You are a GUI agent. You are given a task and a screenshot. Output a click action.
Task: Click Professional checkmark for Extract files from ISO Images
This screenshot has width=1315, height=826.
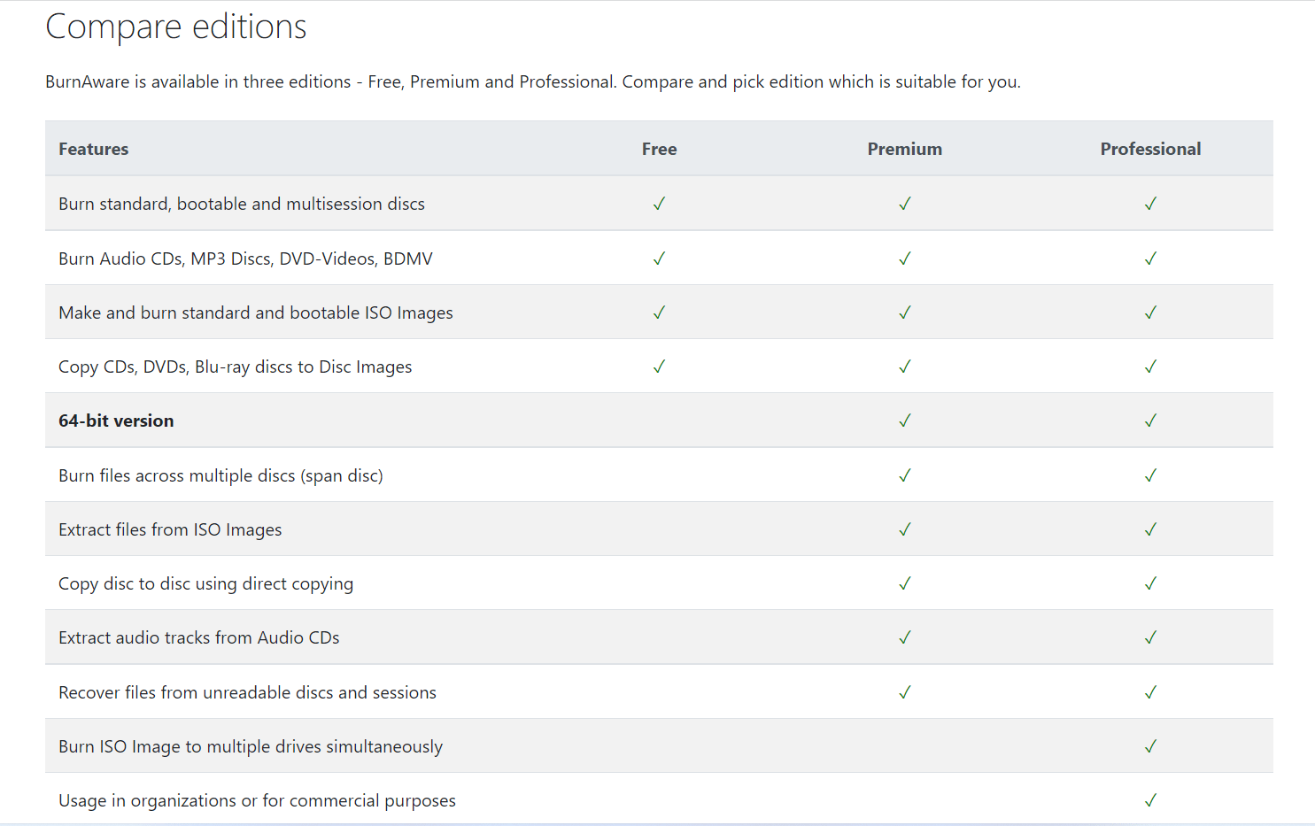(1150, 529)
